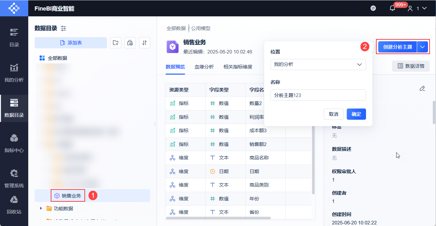Click the 资源类型 column header
This screenshot has width=436, height=226.
point(185,90)
